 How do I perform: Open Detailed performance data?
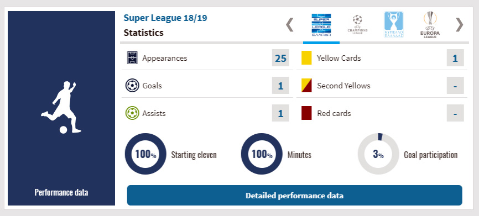coord(294,195)
